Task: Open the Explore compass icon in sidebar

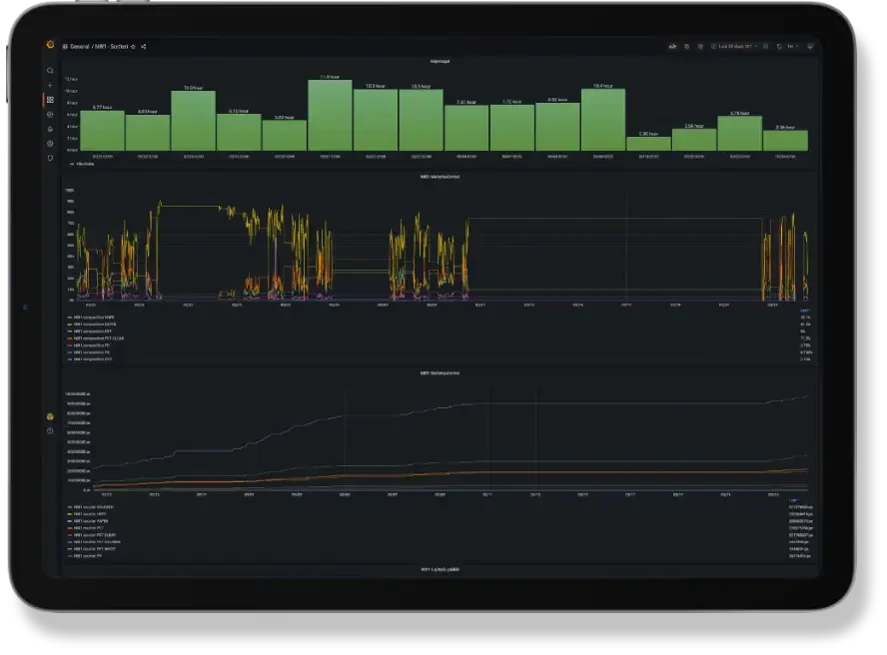Action: pos(50,114)
